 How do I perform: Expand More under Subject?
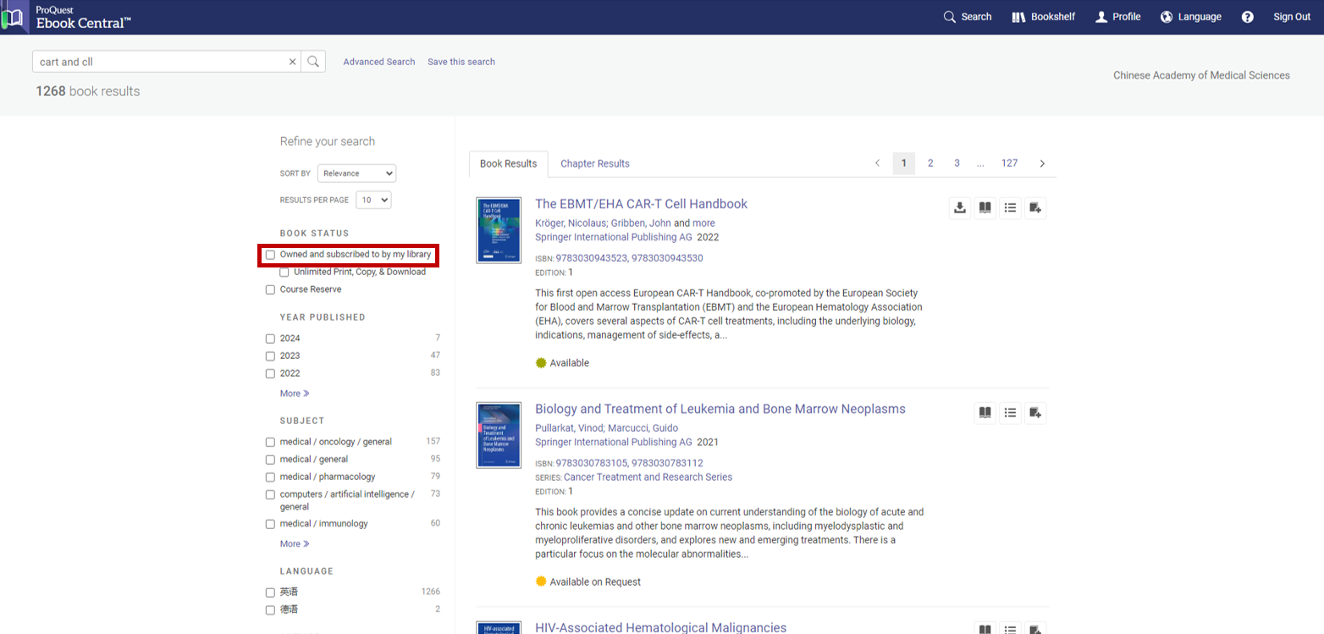tap(295, 544)
